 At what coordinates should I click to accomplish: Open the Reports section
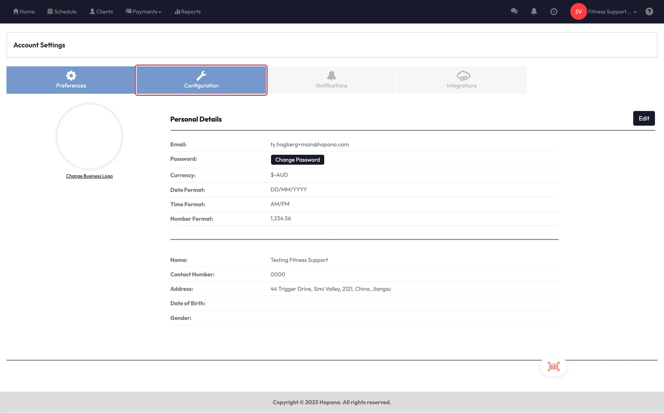tap(188, 12)
